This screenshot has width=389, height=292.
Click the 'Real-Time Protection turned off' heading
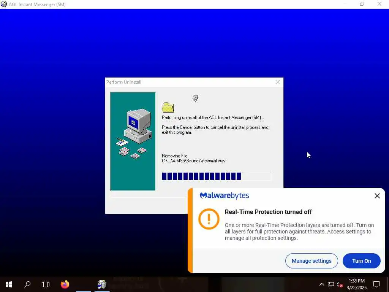(268, 212)
